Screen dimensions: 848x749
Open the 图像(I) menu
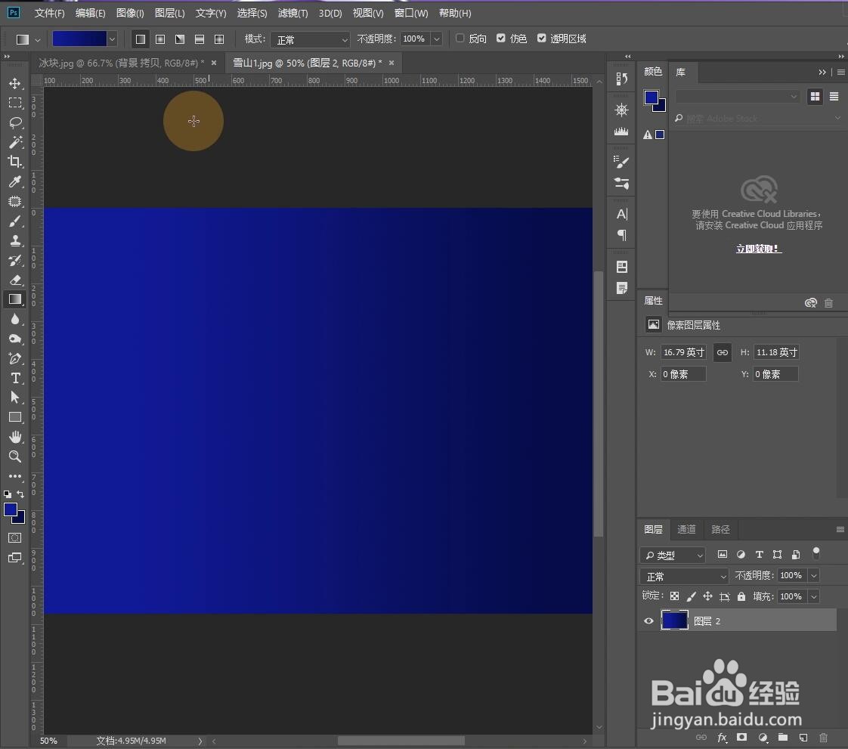click(130, 13)
